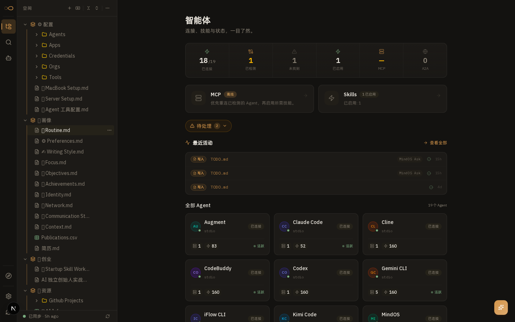515x322 pixels.
Task: Select the MCP stat tile
Action: click(x=382, y=60)
